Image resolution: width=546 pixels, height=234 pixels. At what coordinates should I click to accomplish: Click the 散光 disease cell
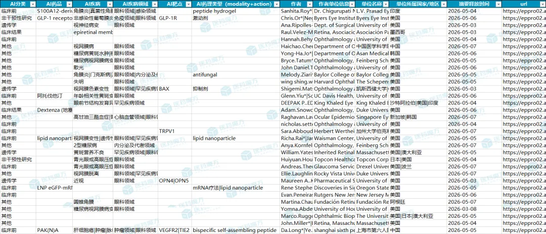(x=93, y=68)
